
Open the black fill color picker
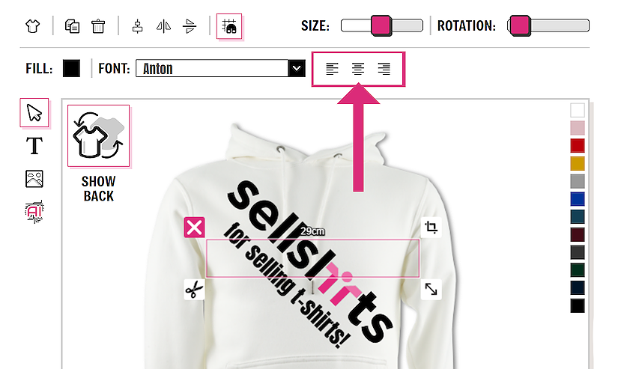71,69
